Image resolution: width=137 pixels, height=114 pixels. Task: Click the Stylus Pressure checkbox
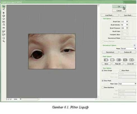pos(103,41)
